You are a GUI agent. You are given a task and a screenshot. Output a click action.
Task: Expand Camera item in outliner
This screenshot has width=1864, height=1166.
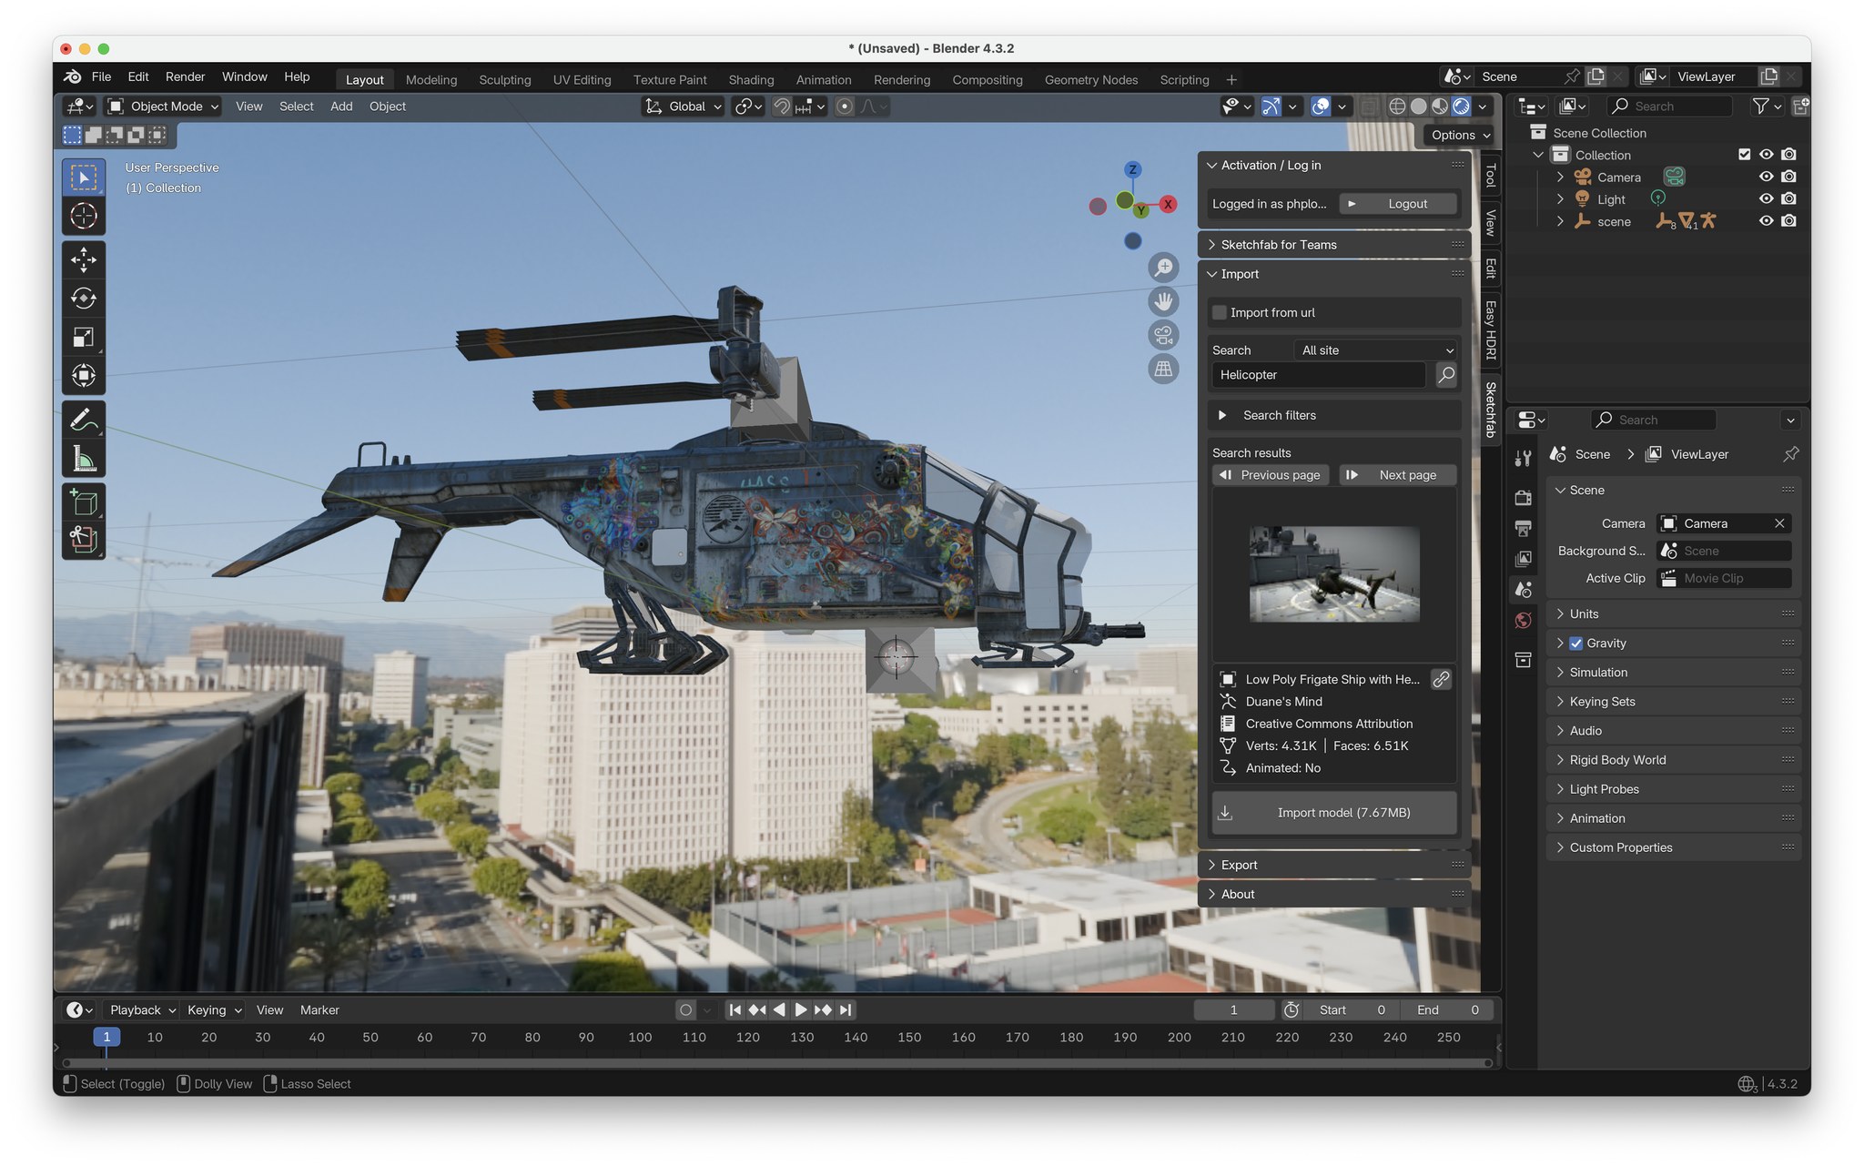pyautogui.click(x=1560, y=177)
